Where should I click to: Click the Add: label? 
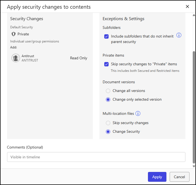14,47
